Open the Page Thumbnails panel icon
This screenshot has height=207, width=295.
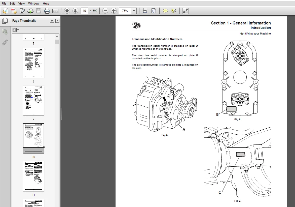5,21
